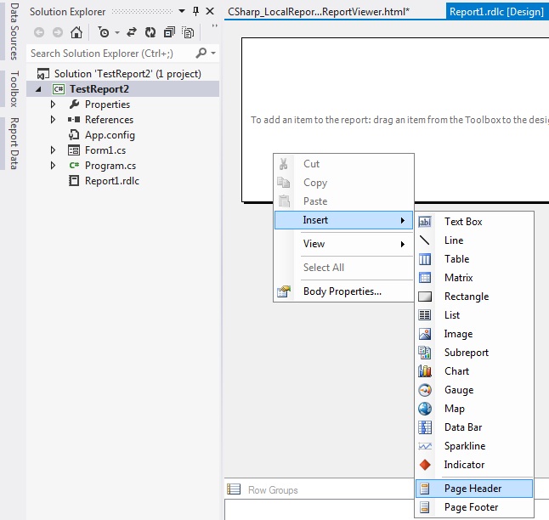Expand the References node arrow
The height and width of the screenshot is (520, 549).
pyautogui.click(x=53, y=120)
